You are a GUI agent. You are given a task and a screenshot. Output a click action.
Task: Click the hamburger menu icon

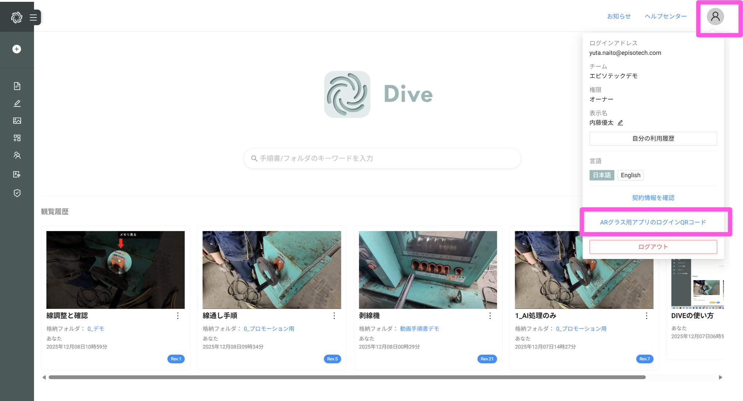click(x=33, y=17)
